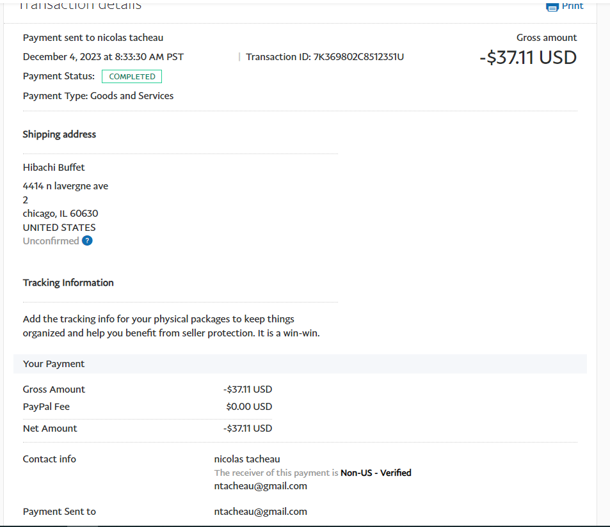Viewport: 610px width, 527px height.
Task: Click the email beside Payment Sent to
Action: [x=261, y=512]
